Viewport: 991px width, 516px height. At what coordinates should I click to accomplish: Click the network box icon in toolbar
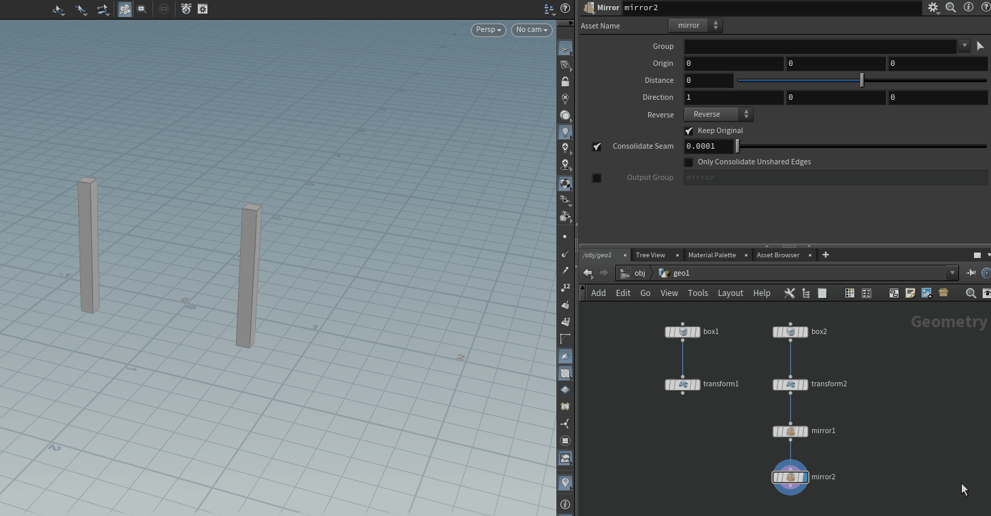894,293
